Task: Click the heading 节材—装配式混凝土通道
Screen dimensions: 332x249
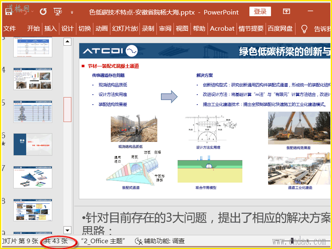Action: click(113, 66)
